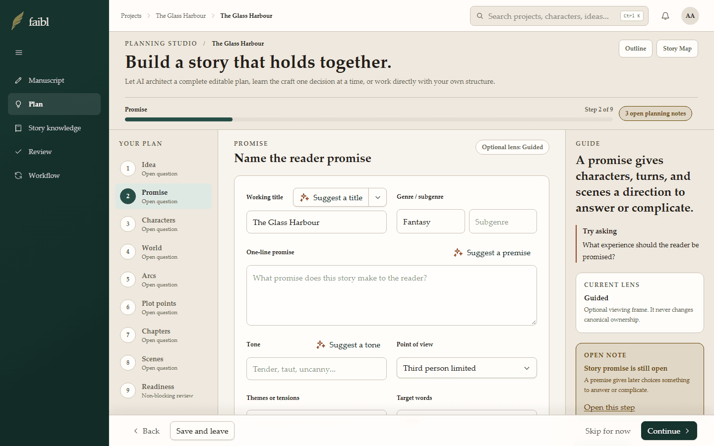The width and height of the screenshot is (714, 446).
Task: Click the search magnifier icon
Action: click(x=480, y=16)
